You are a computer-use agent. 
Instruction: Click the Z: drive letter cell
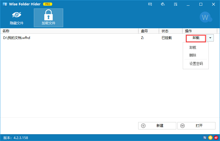[x=142, y=38]
